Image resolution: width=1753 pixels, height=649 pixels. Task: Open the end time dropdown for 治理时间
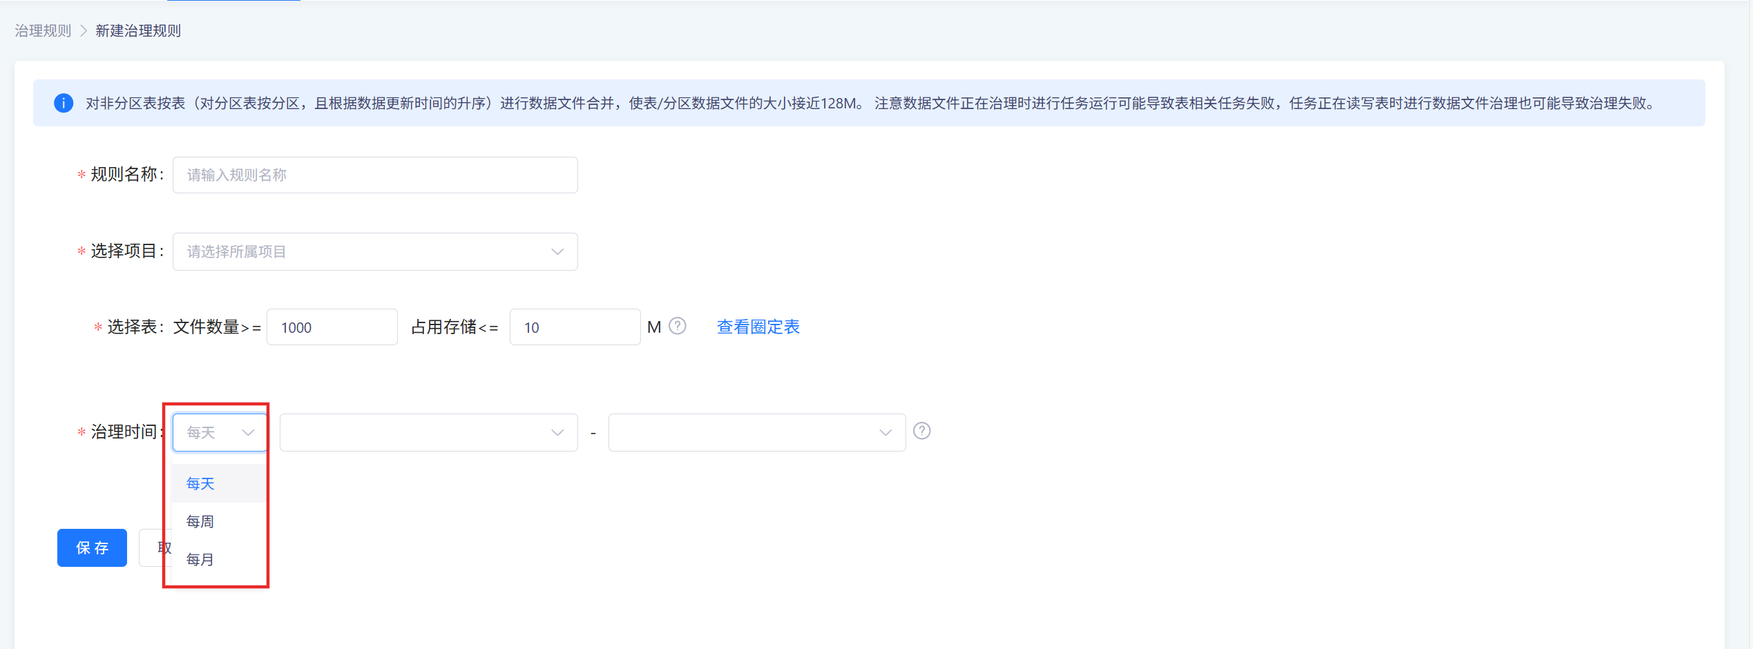tap(757, 432)
